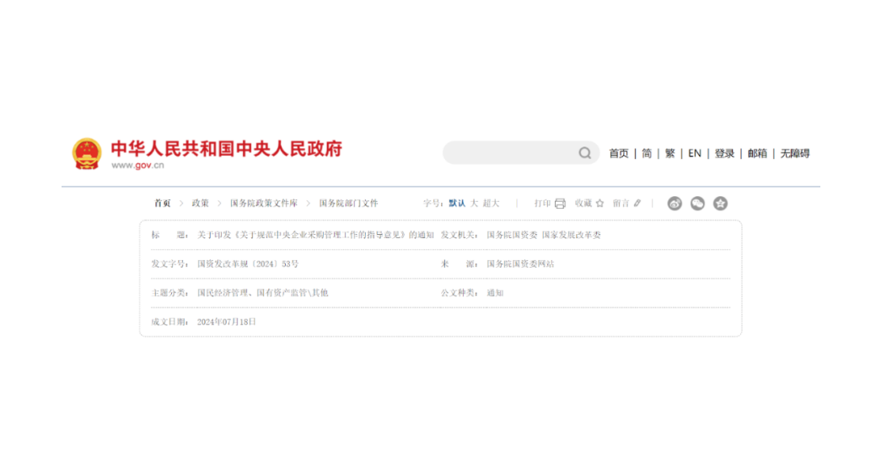Click the search magnifier icon
Screen dimensions: 876x452
point(584,153)
